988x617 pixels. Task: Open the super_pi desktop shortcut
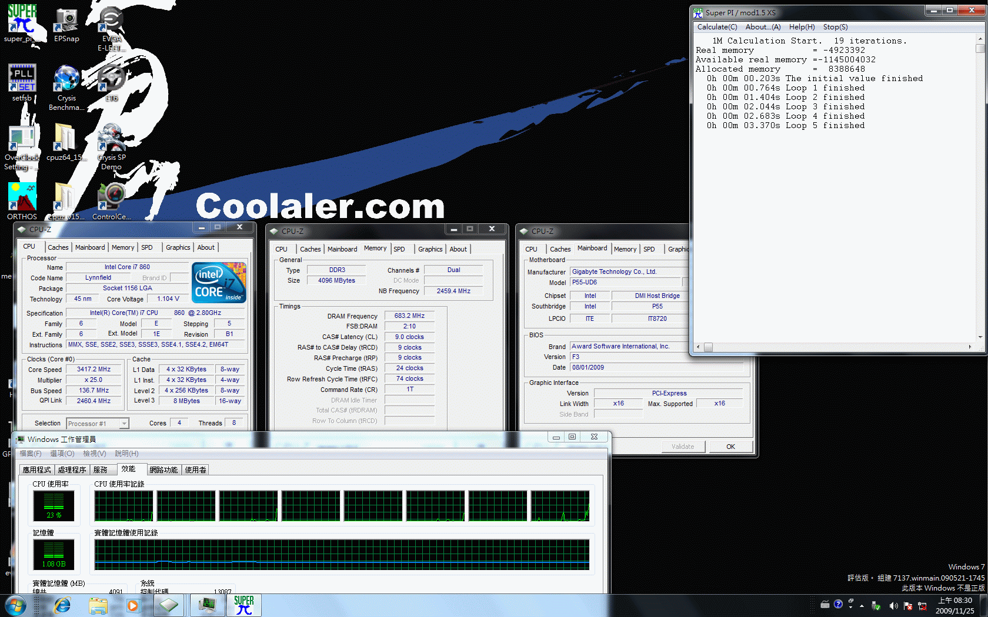[22, 24]
